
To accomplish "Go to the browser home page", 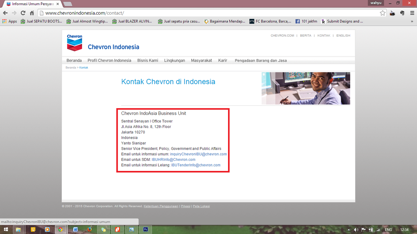I will pyautogui.click(x=32, y=13).
